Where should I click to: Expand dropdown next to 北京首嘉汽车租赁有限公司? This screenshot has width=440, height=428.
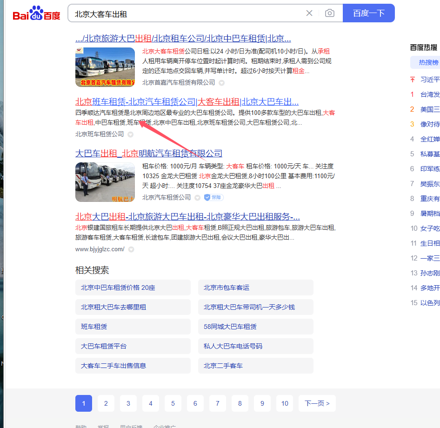pos(222,83)
